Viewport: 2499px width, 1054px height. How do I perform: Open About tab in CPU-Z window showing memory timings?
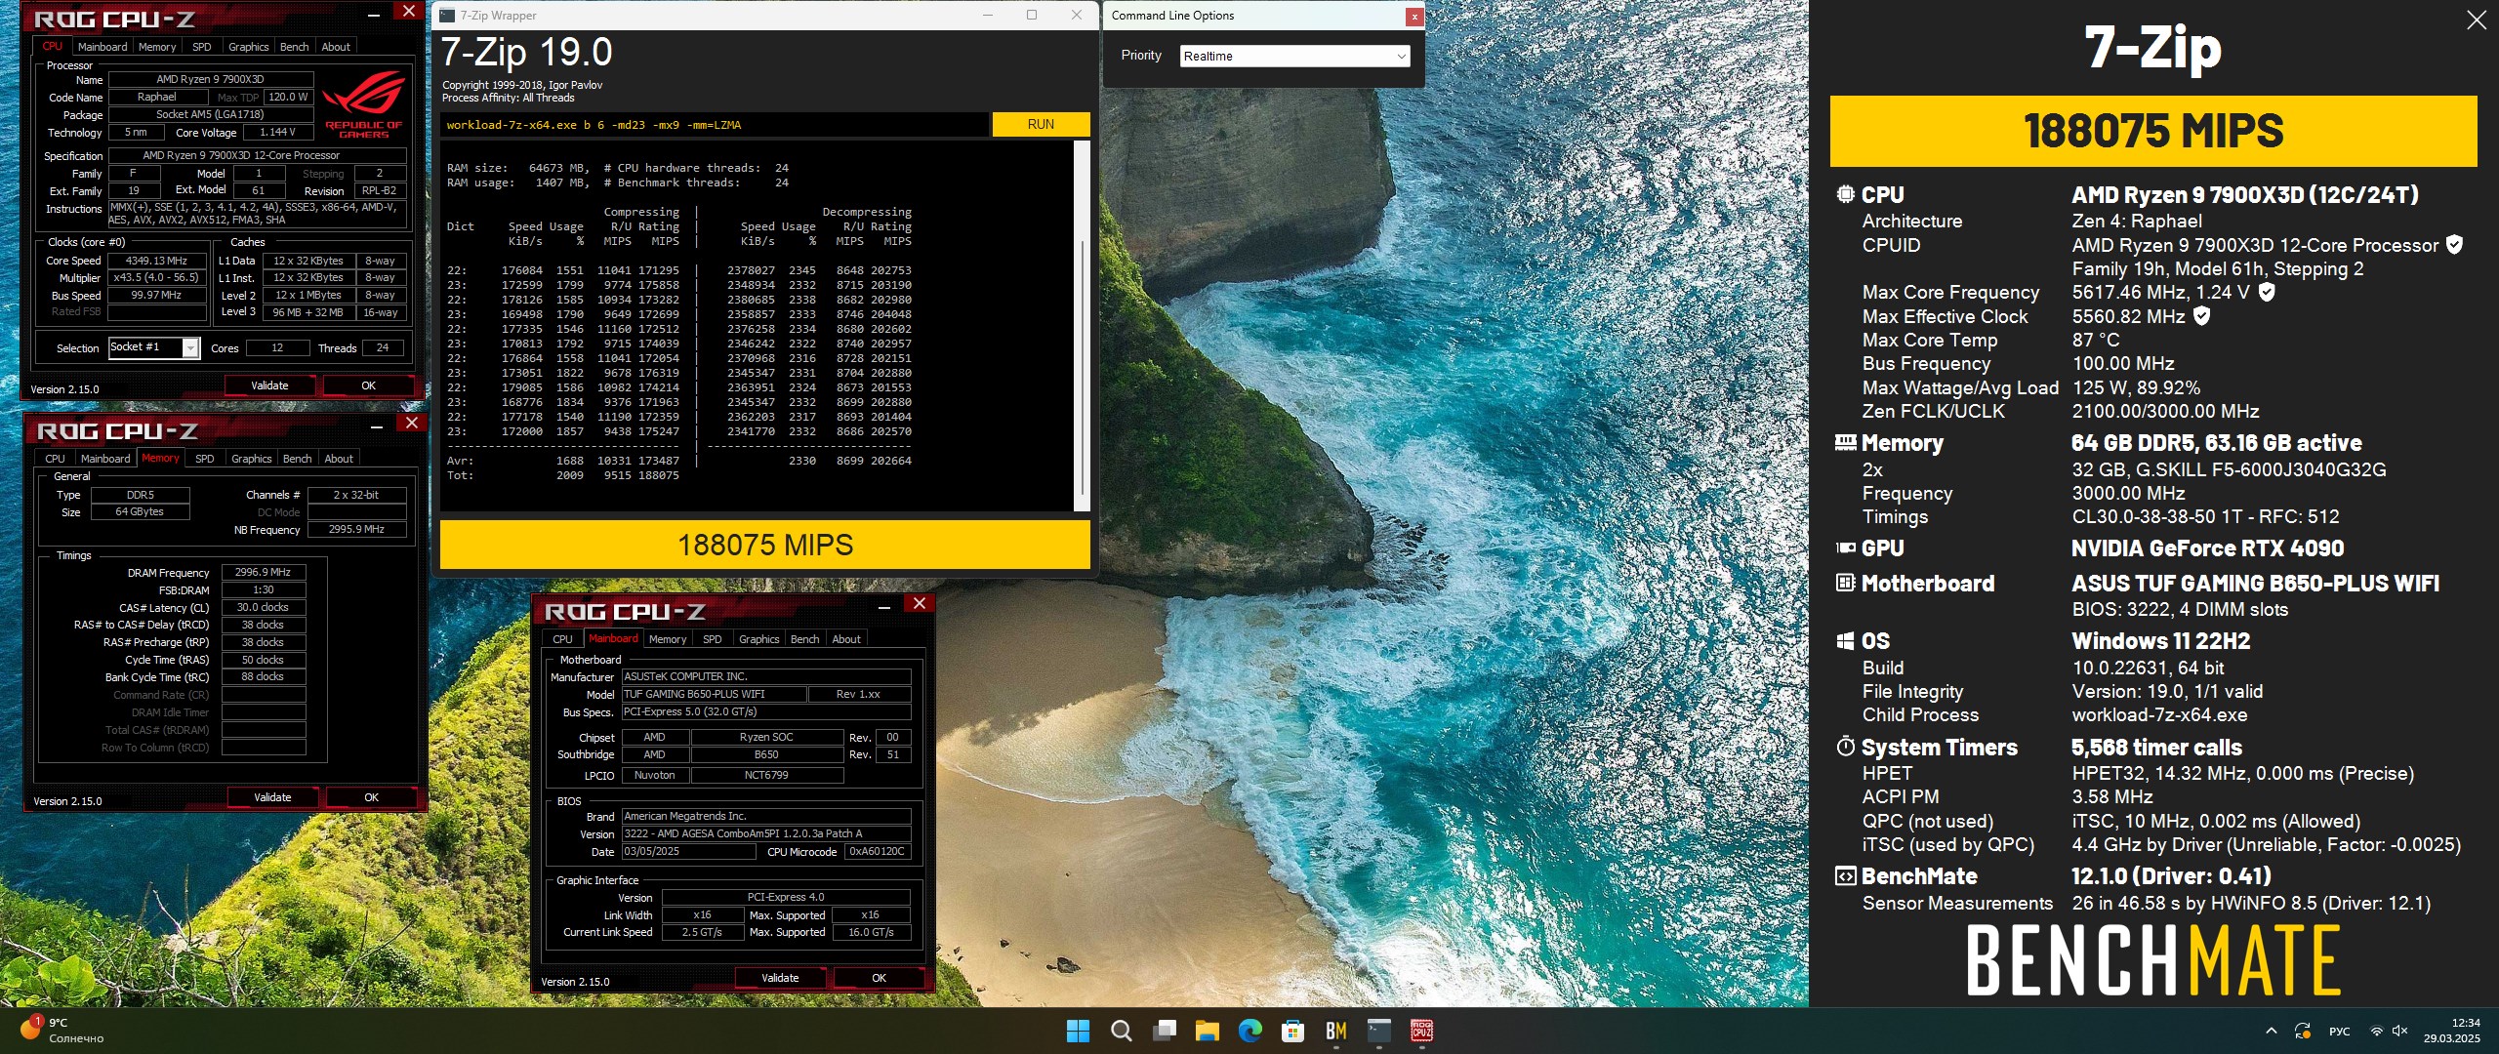coord(339,459)
